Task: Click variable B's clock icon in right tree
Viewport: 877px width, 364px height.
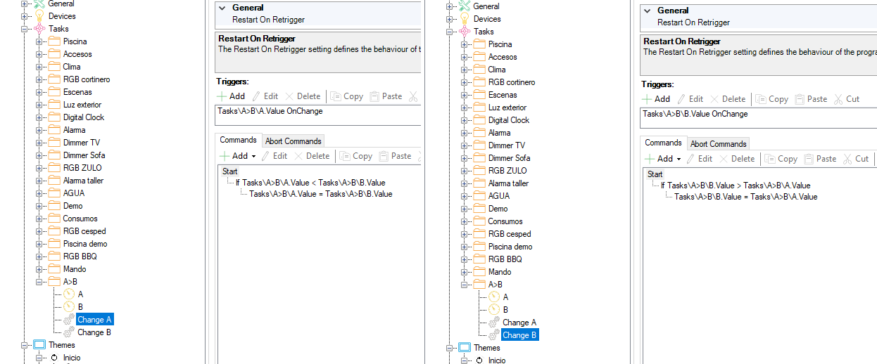Action: click(493, 310)
